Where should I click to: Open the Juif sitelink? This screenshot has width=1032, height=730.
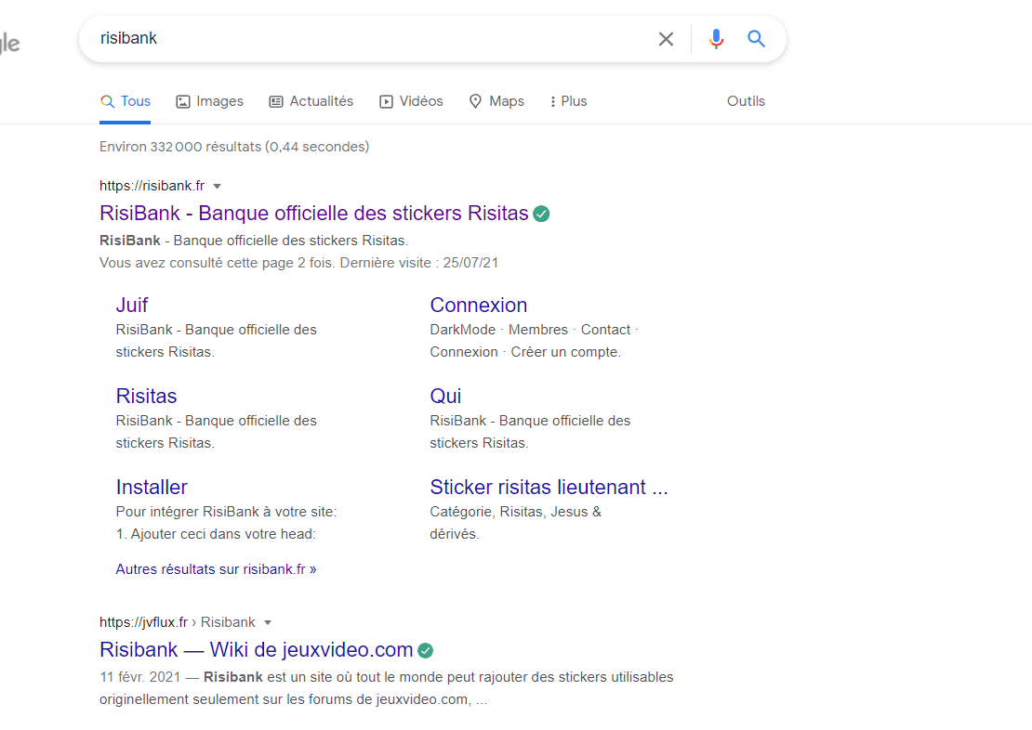click(132, 306)
